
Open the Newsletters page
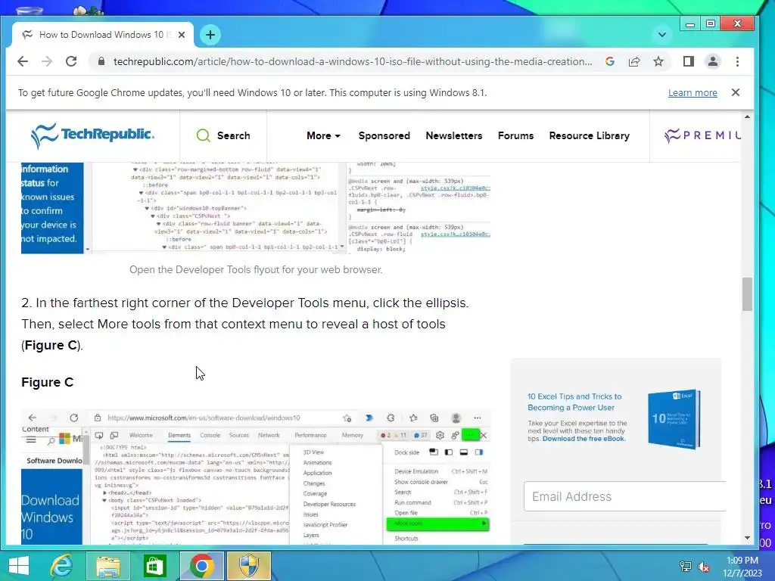454,135
